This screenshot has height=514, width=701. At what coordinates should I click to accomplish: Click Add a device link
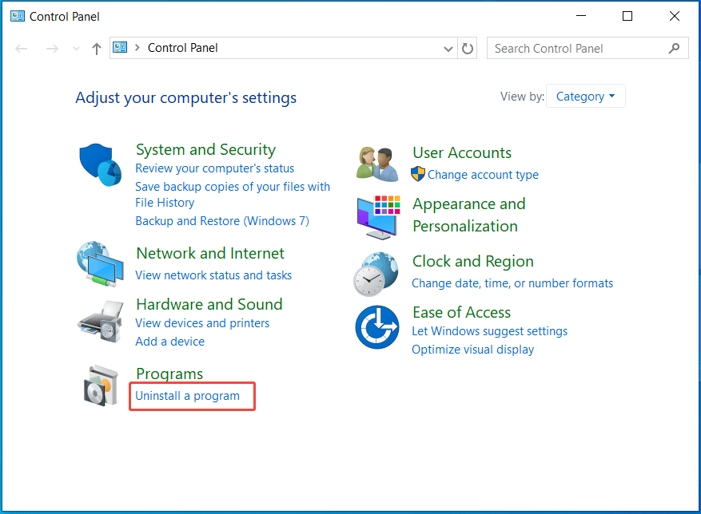pyautogui.click(x=170, y=342)
